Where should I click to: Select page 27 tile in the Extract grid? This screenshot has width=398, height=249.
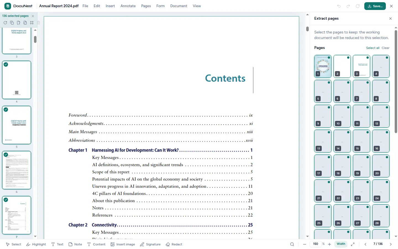click(362, 216)
